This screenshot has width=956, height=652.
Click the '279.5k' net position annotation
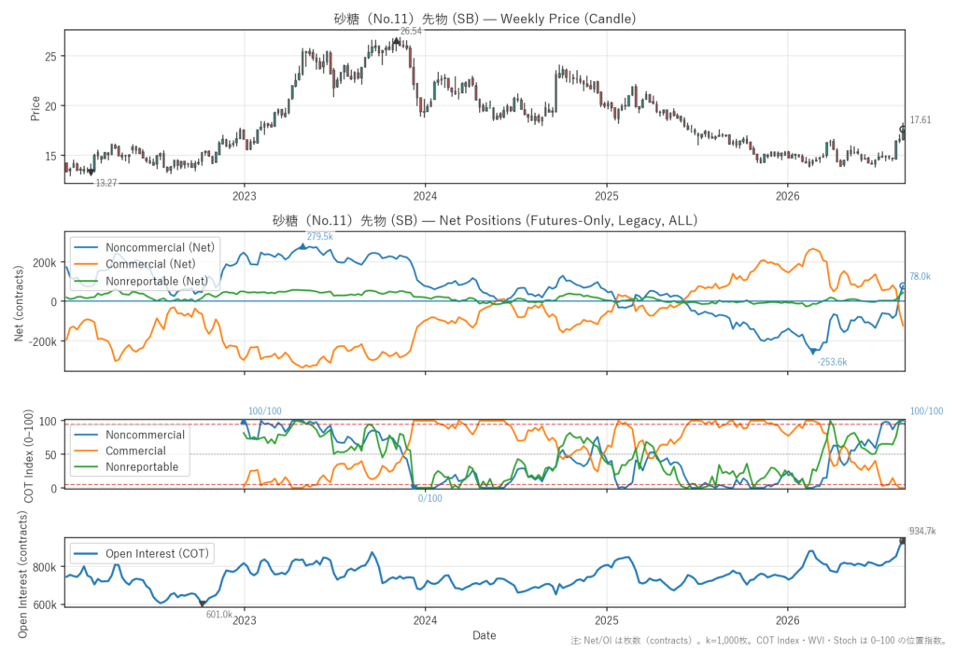pyautogui.click(x=320, y=236)
